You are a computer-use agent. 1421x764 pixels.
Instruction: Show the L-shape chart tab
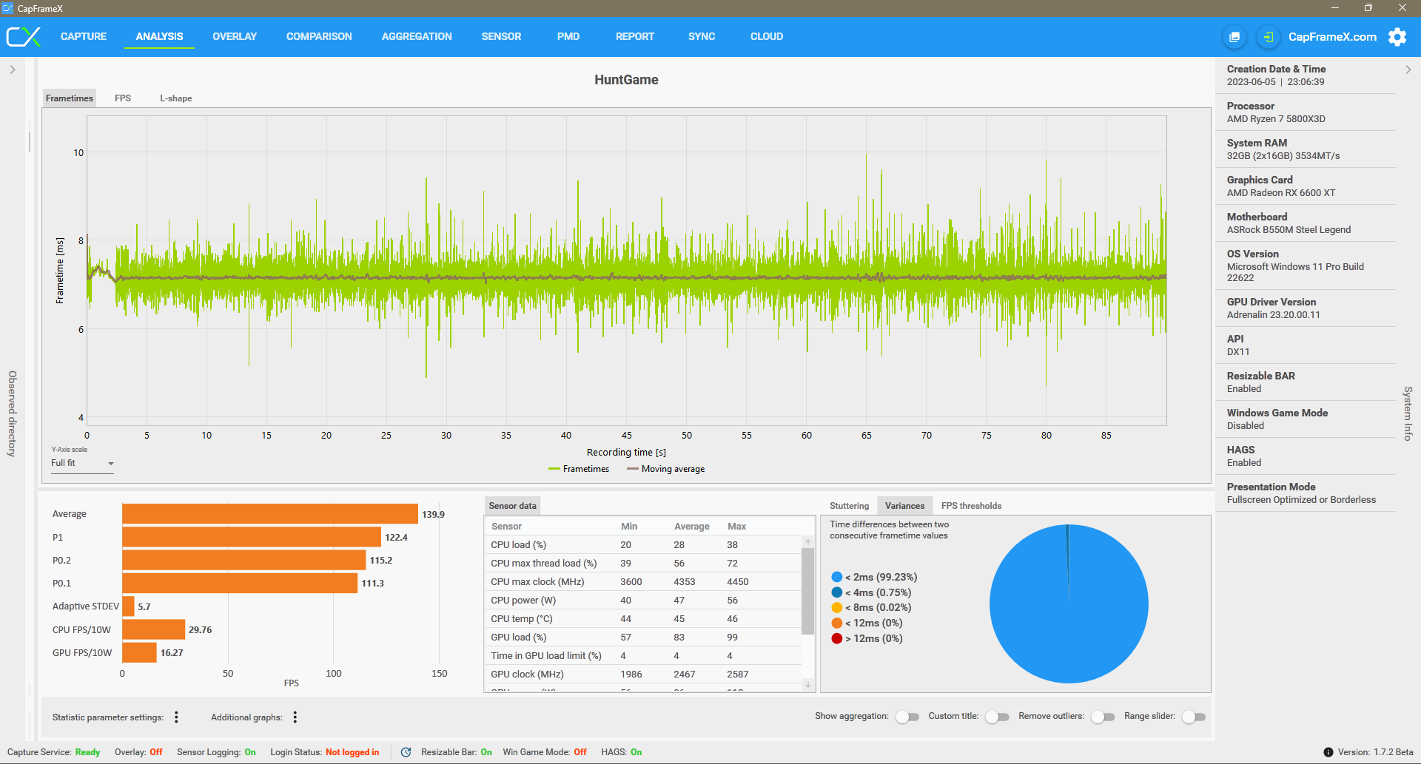[x=176, y=98]
